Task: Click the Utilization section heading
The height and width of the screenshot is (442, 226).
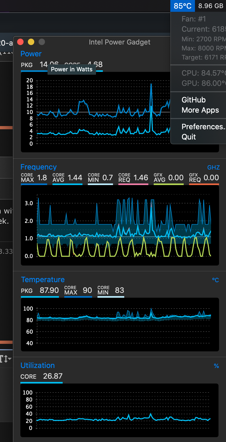Action: pos(38,365)
